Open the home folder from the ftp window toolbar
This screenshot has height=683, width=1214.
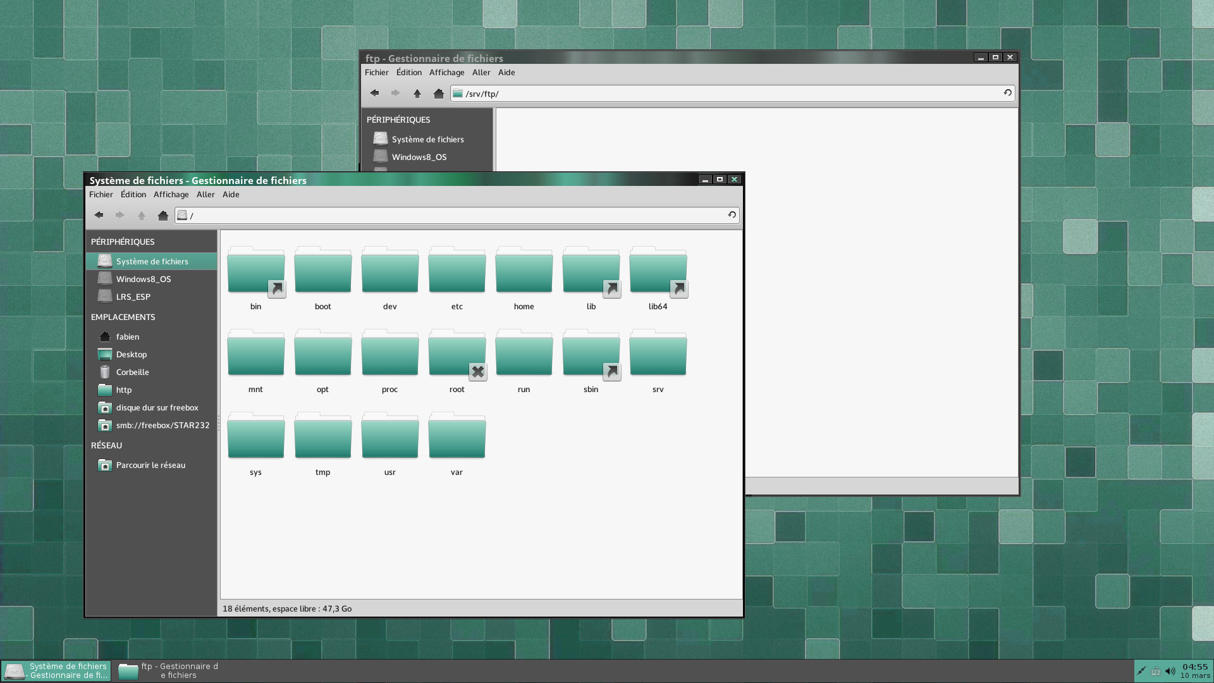(438, 93)
